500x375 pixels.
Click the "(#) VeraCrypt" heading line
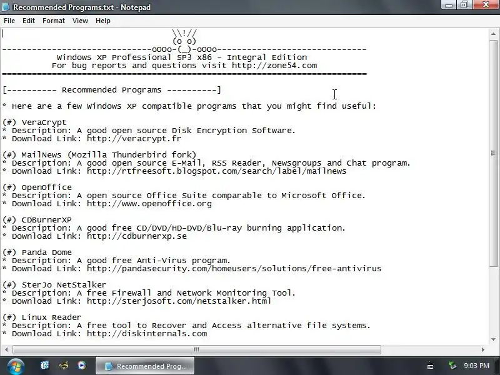point(34,122)
